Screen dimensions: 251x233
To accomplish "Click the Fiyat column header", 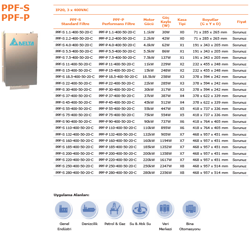I will tap(242, 22).
